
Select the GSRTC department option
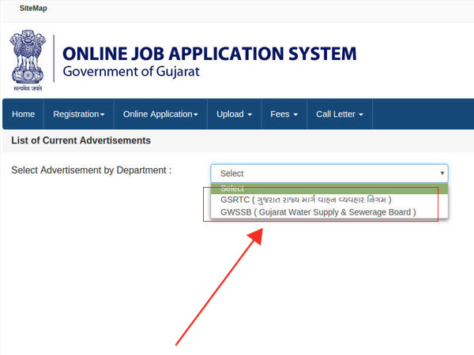pos(329,200)
